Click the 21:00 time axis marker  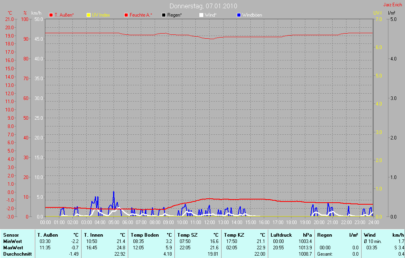click(x=332, y=222)
